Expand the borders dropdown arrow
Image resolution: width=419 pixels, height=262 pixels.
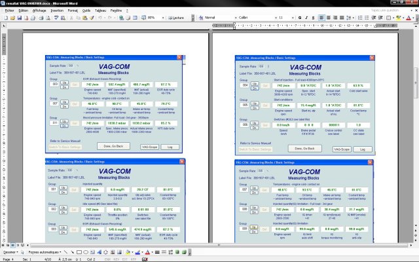coord(393,18)
